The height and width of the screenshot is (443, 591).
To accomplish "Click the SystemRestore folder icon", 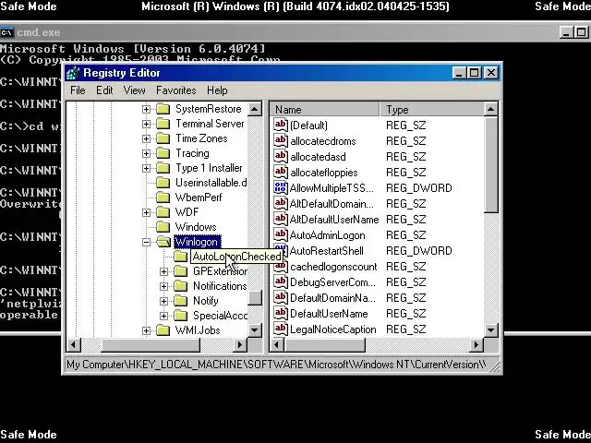I will (x=163, y=109).
